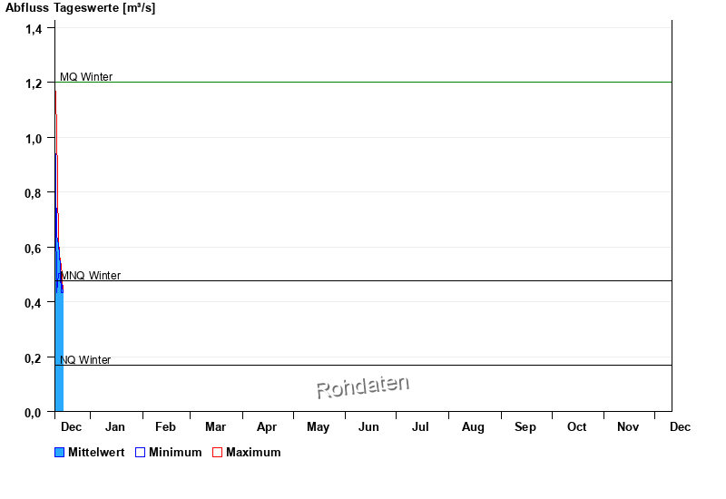Screen dimensions: 726x499
Task: Click the 0,8 value on y-axis
Action: (34, 193)
